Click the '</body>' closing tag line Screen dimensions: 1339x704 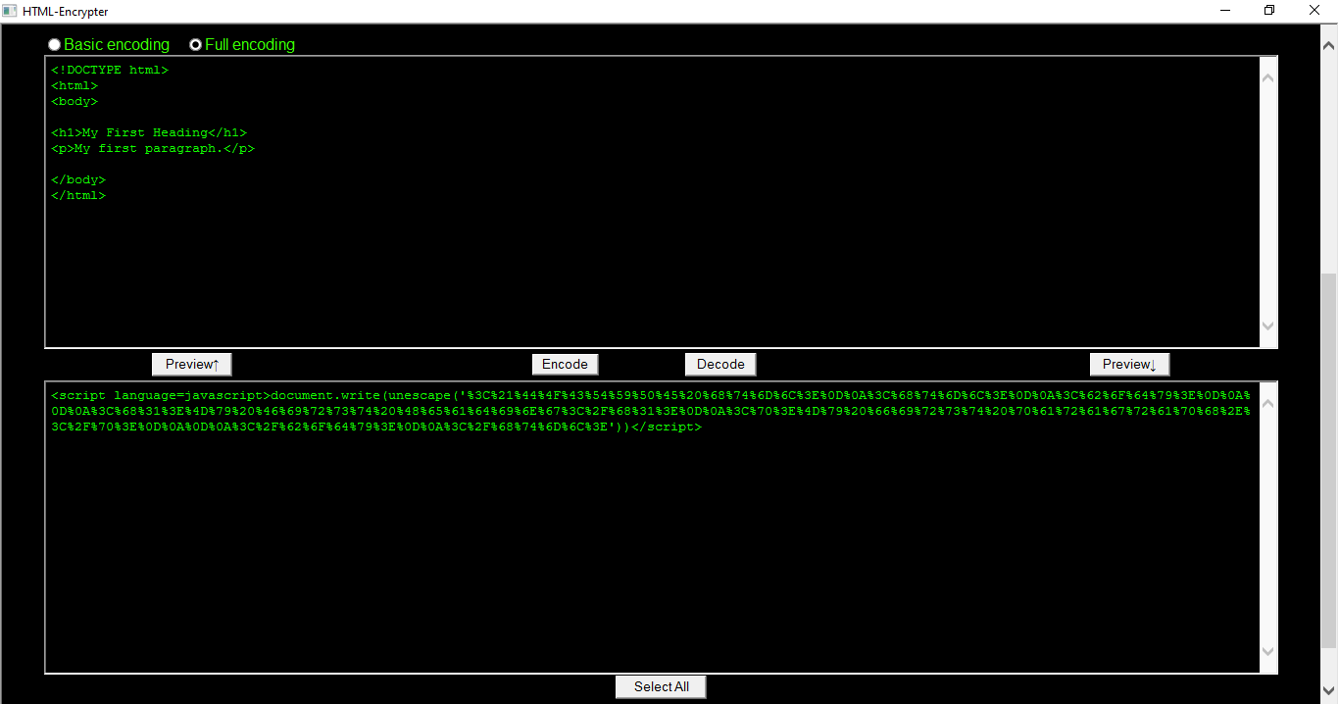[x=78, y=180]
